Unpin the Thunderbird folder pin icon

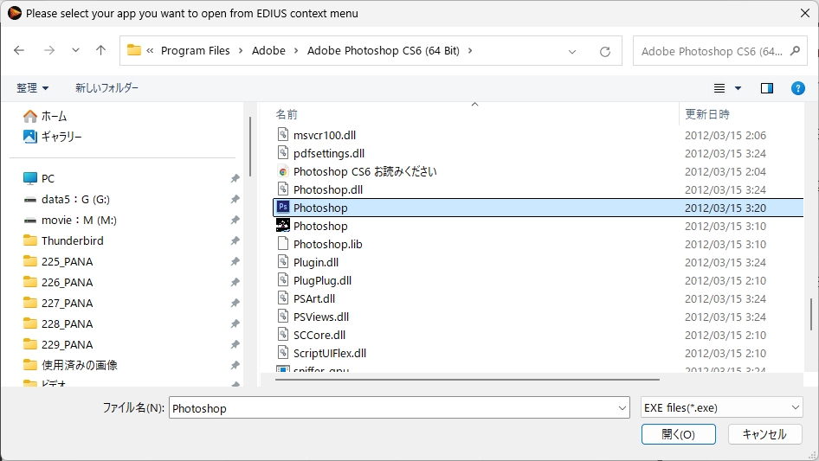(x=235, y=241)
